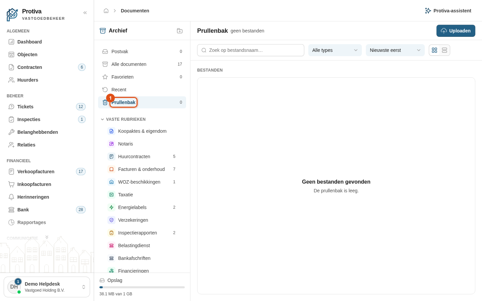Viewport: 482px width, 301px height.
Task: Open the Demo Helpdesk account switcher
Action: coord(47,287)
